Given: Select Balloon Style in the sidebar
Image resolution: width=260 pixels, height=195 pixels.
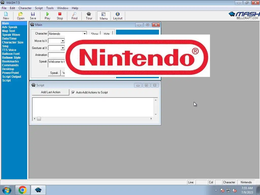Looking at the screenshot, I should 11,58.
